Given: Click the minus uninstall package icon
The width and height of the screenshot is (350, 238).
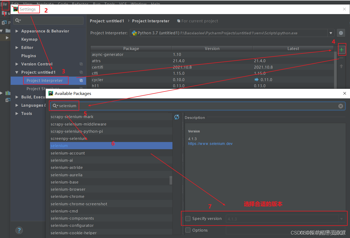Looking at the screenshot, I should [341, 58].
